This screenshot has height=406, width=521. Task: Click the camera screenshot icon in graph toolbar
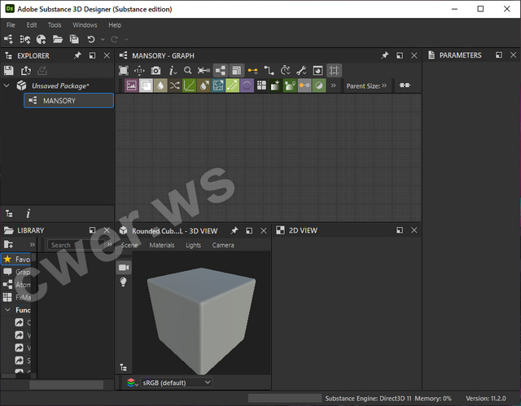(155, 71)
